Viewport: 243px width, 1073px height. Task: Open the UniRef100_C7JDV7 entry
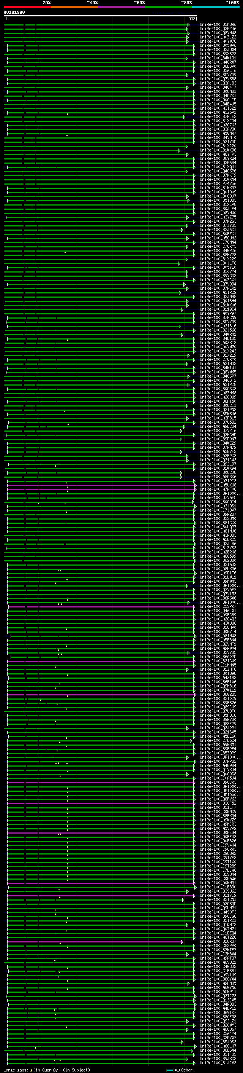[x=218, y=510]
